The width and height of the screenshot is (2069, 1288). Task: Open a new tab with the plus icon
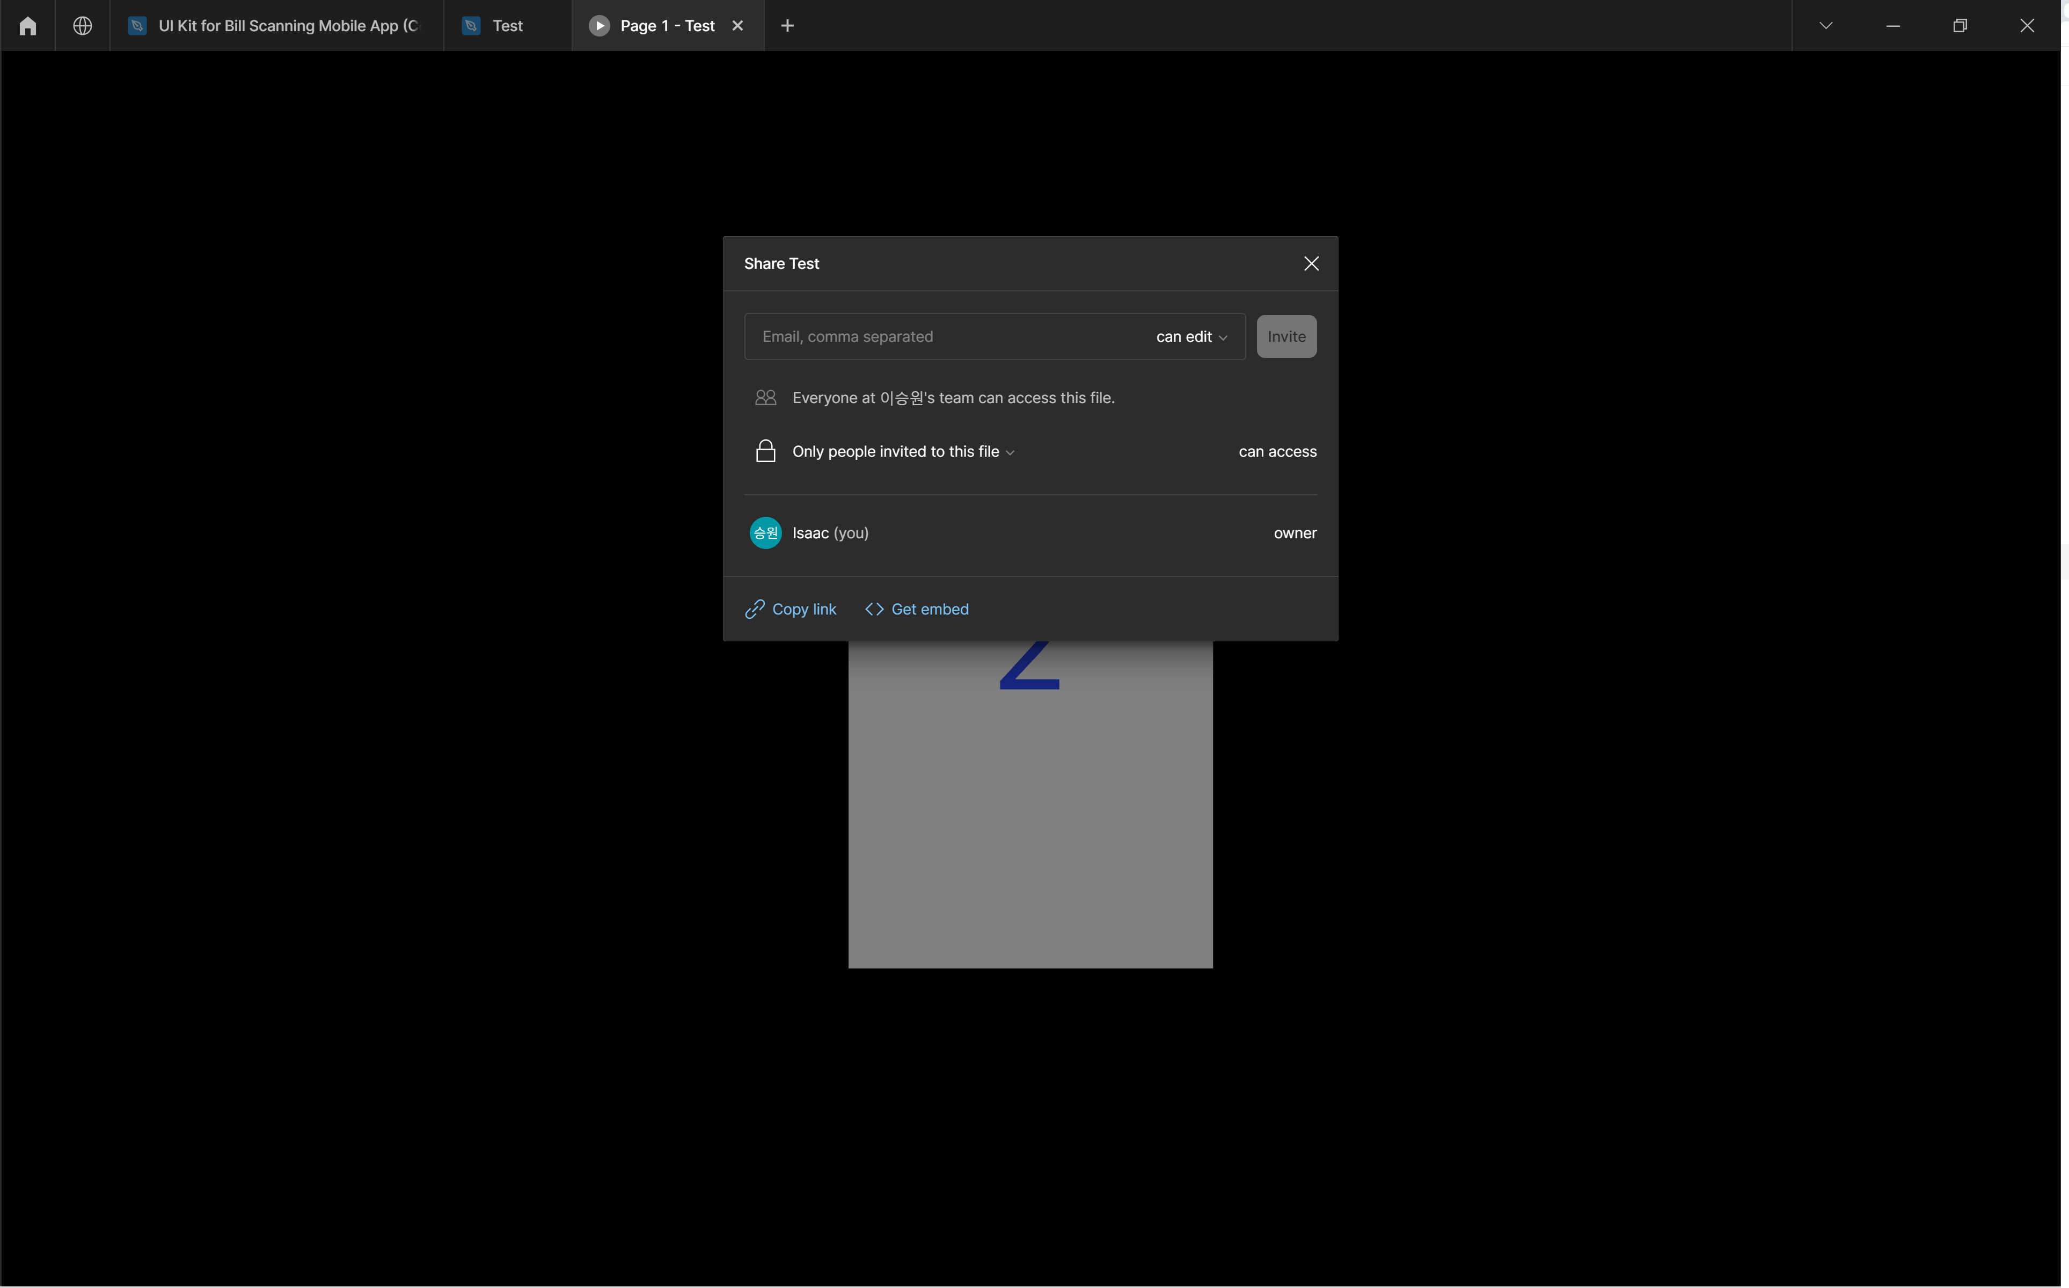pyautogui.click(x=788, y=26)
